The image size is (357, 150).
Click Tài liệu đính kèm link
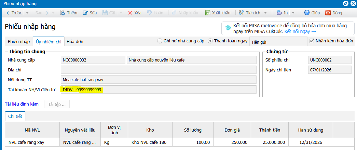tap(22, 104)
